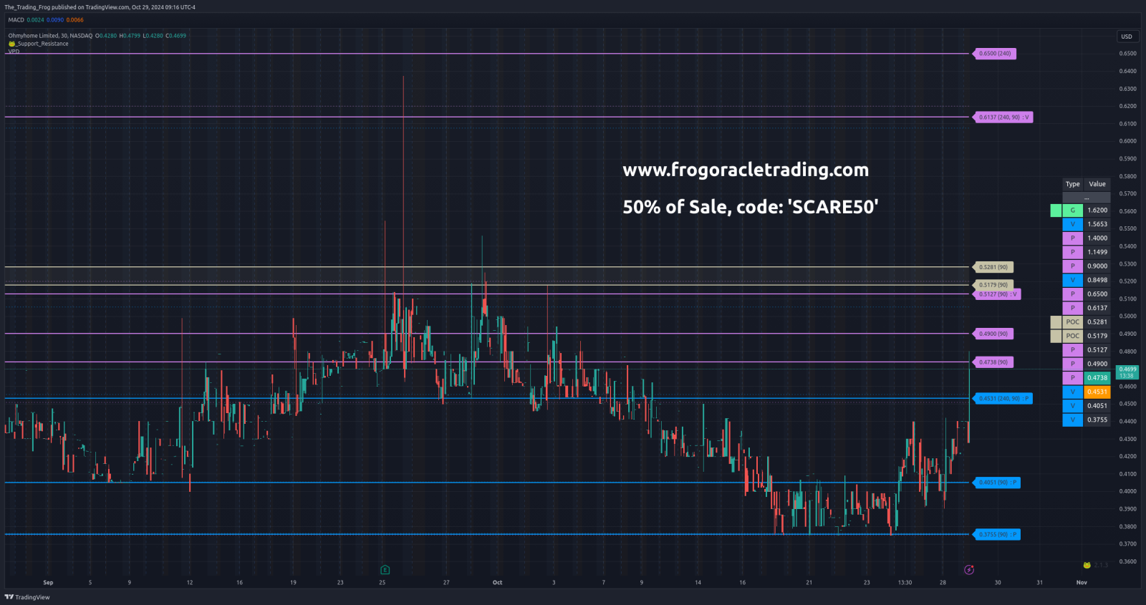Click the table value cell 0.6137
The width and height of the screenshot is (1146, 605).
click(1097, 308)
